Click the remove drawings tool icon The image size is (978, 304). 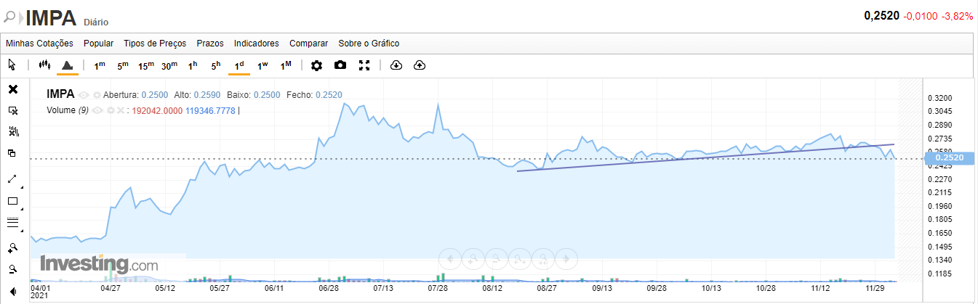coord(12,110)
